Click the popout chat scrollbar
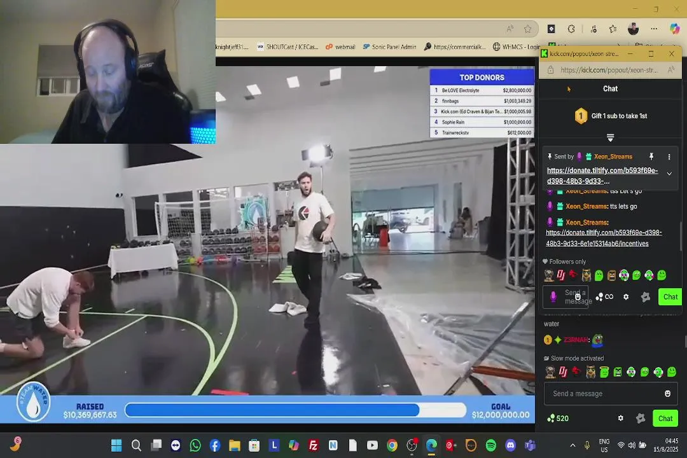 (680, 237)
